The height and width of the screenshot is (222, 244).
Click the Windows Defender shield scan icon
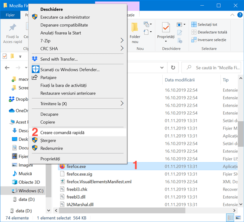pos(35,70)
